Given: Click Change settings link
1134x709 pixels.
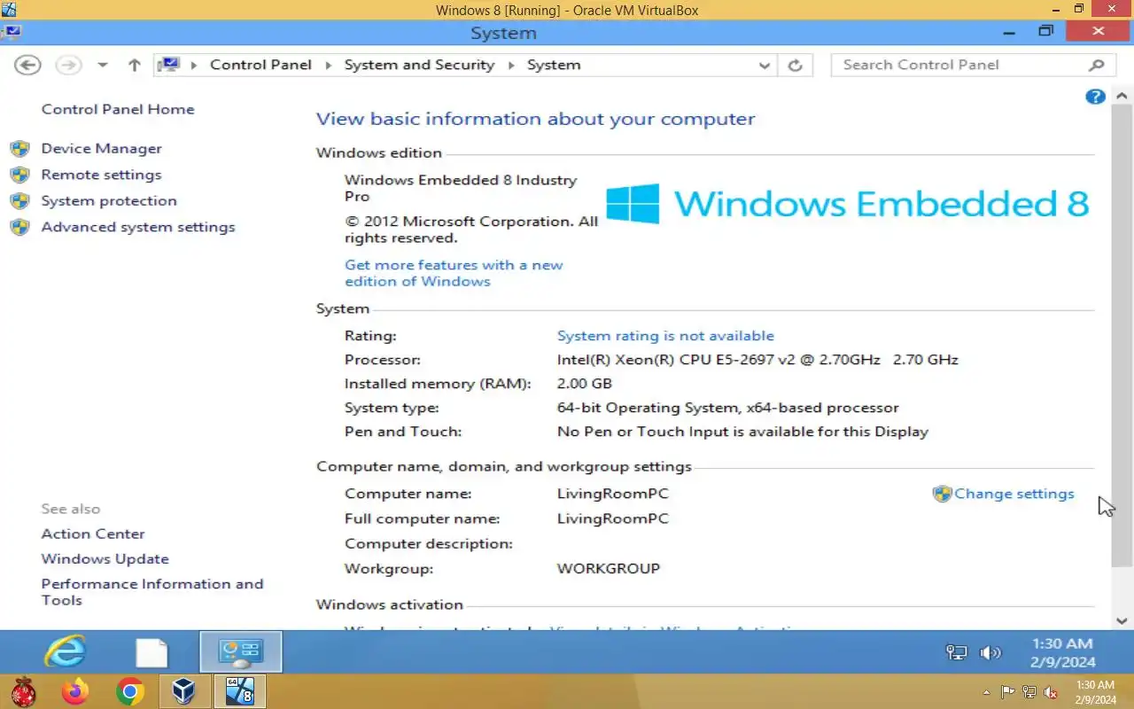Looking at the screenshot, I should [1014, 494].
